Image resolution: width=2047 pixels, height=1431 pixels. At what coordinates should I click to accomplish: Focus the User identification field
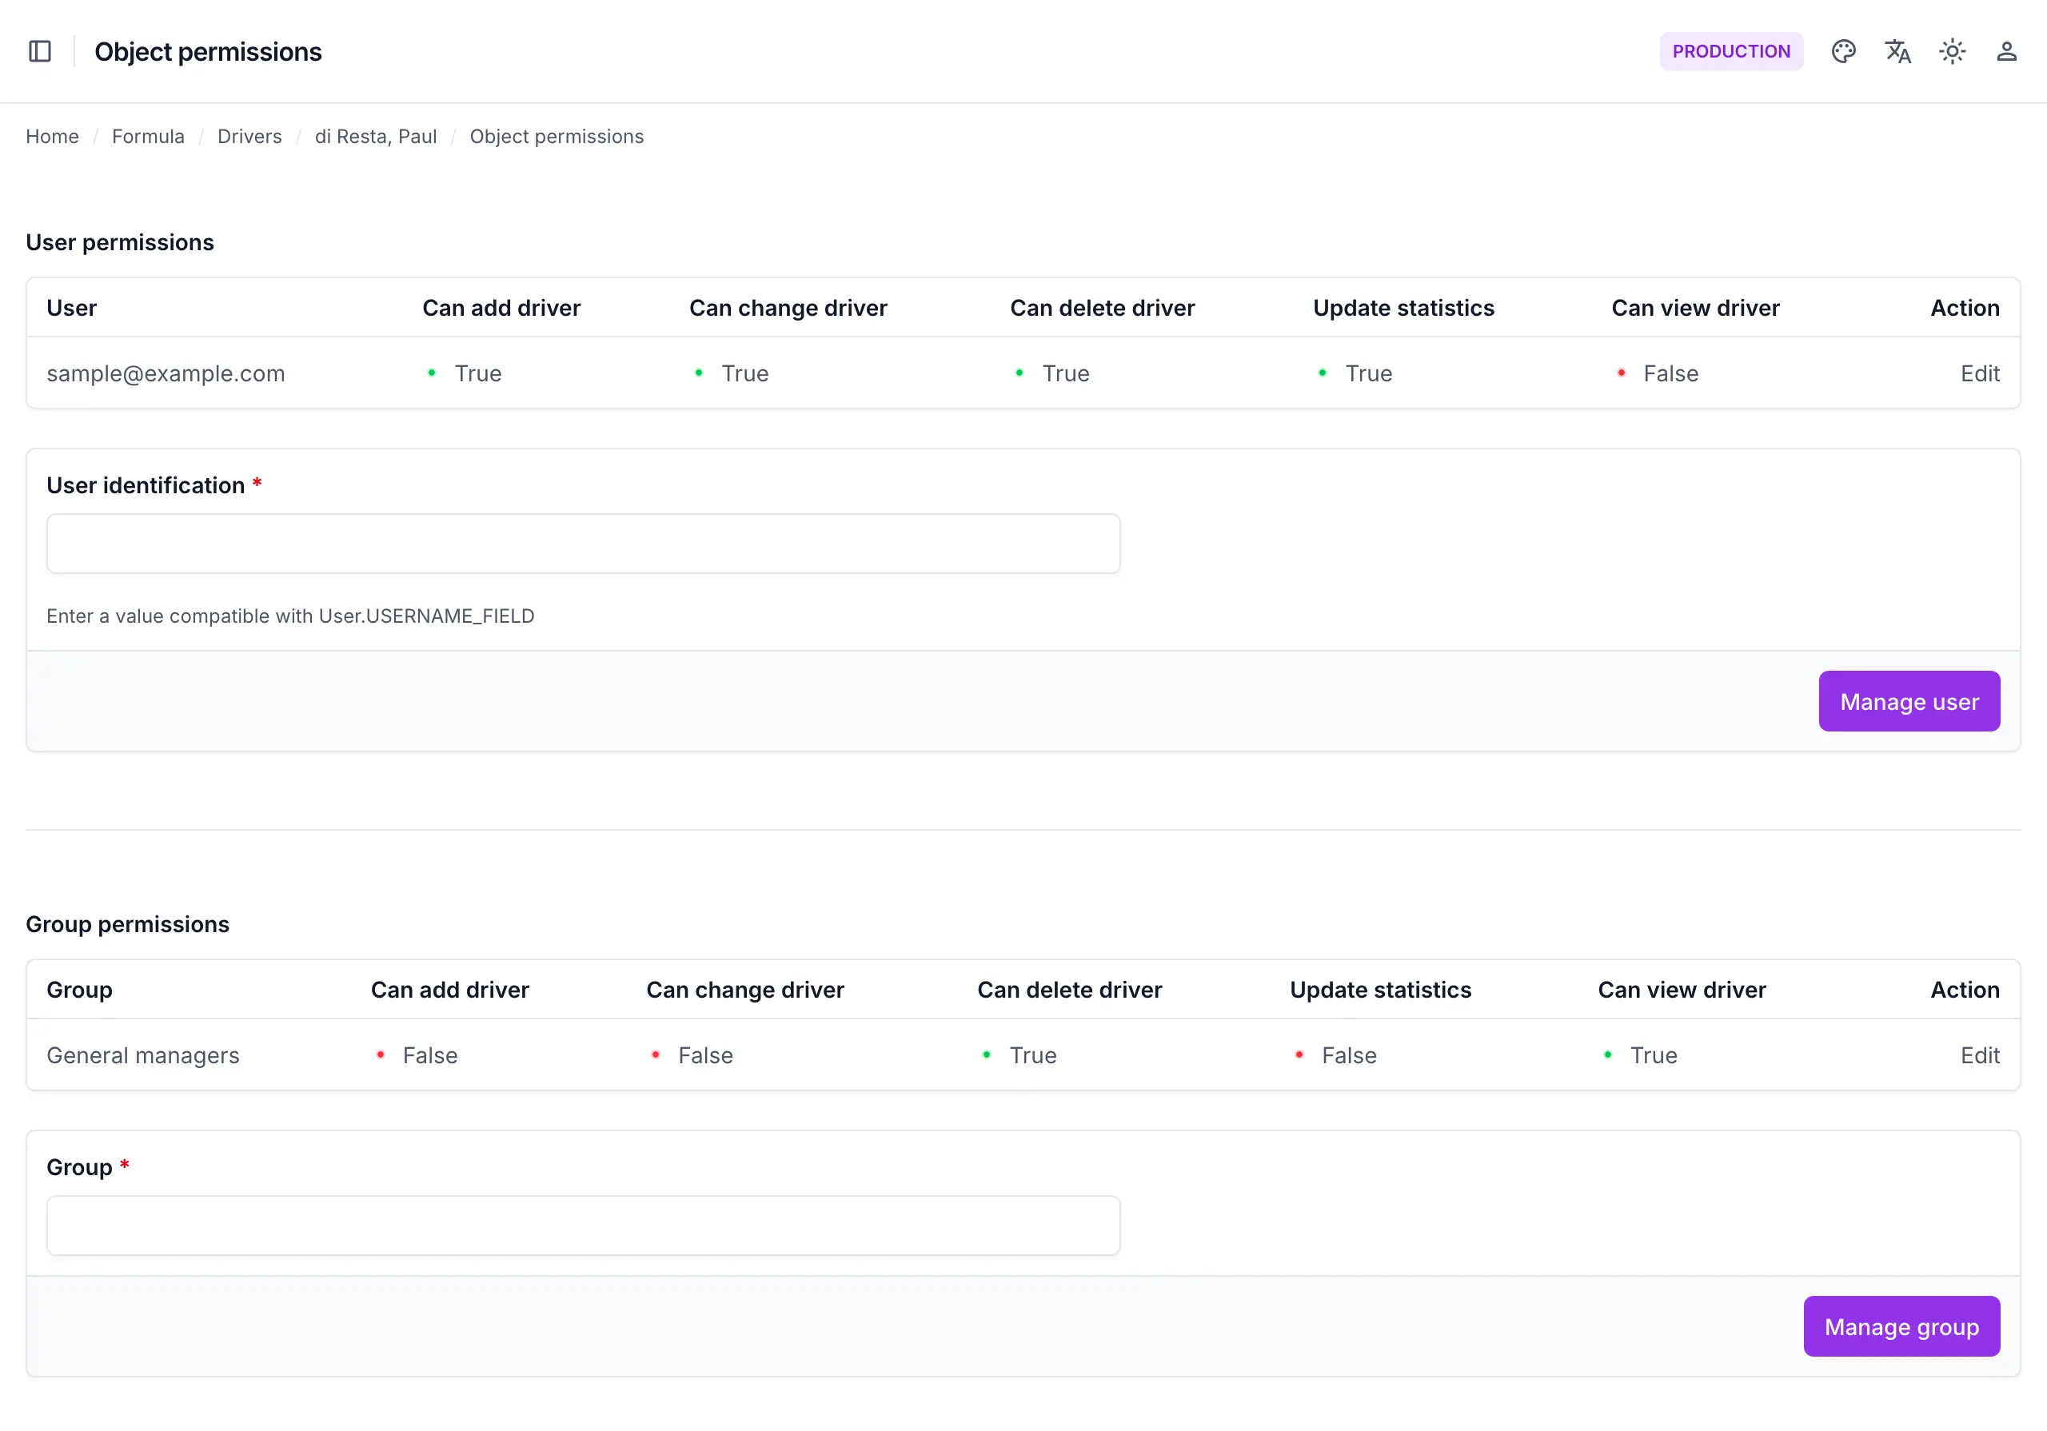583,543
